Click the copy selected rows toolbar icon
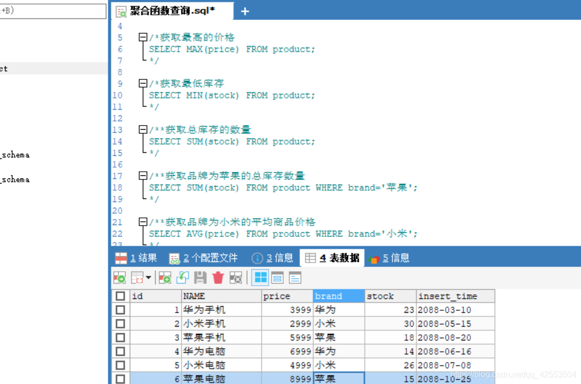The height and width of the screenshot is (384, 581). (137, 278)
